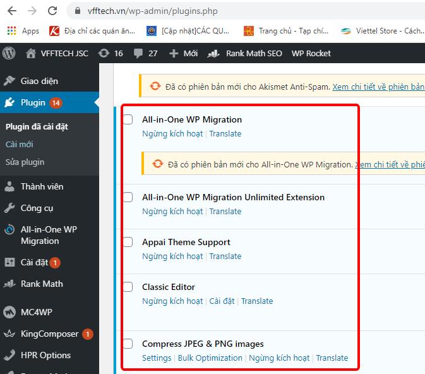
Task: Open Cài đặt link for Classic Editor
Action: 222,301
